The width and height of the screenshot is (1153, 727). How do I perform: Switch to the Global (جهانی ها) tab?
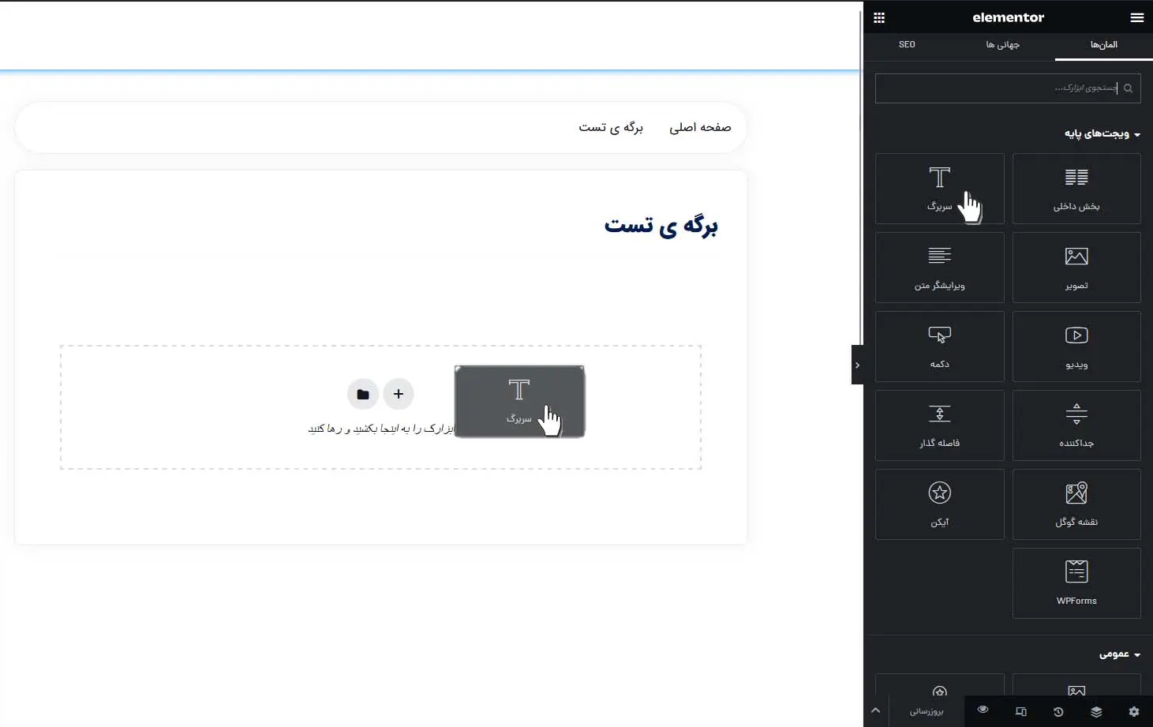point(1002,45)
